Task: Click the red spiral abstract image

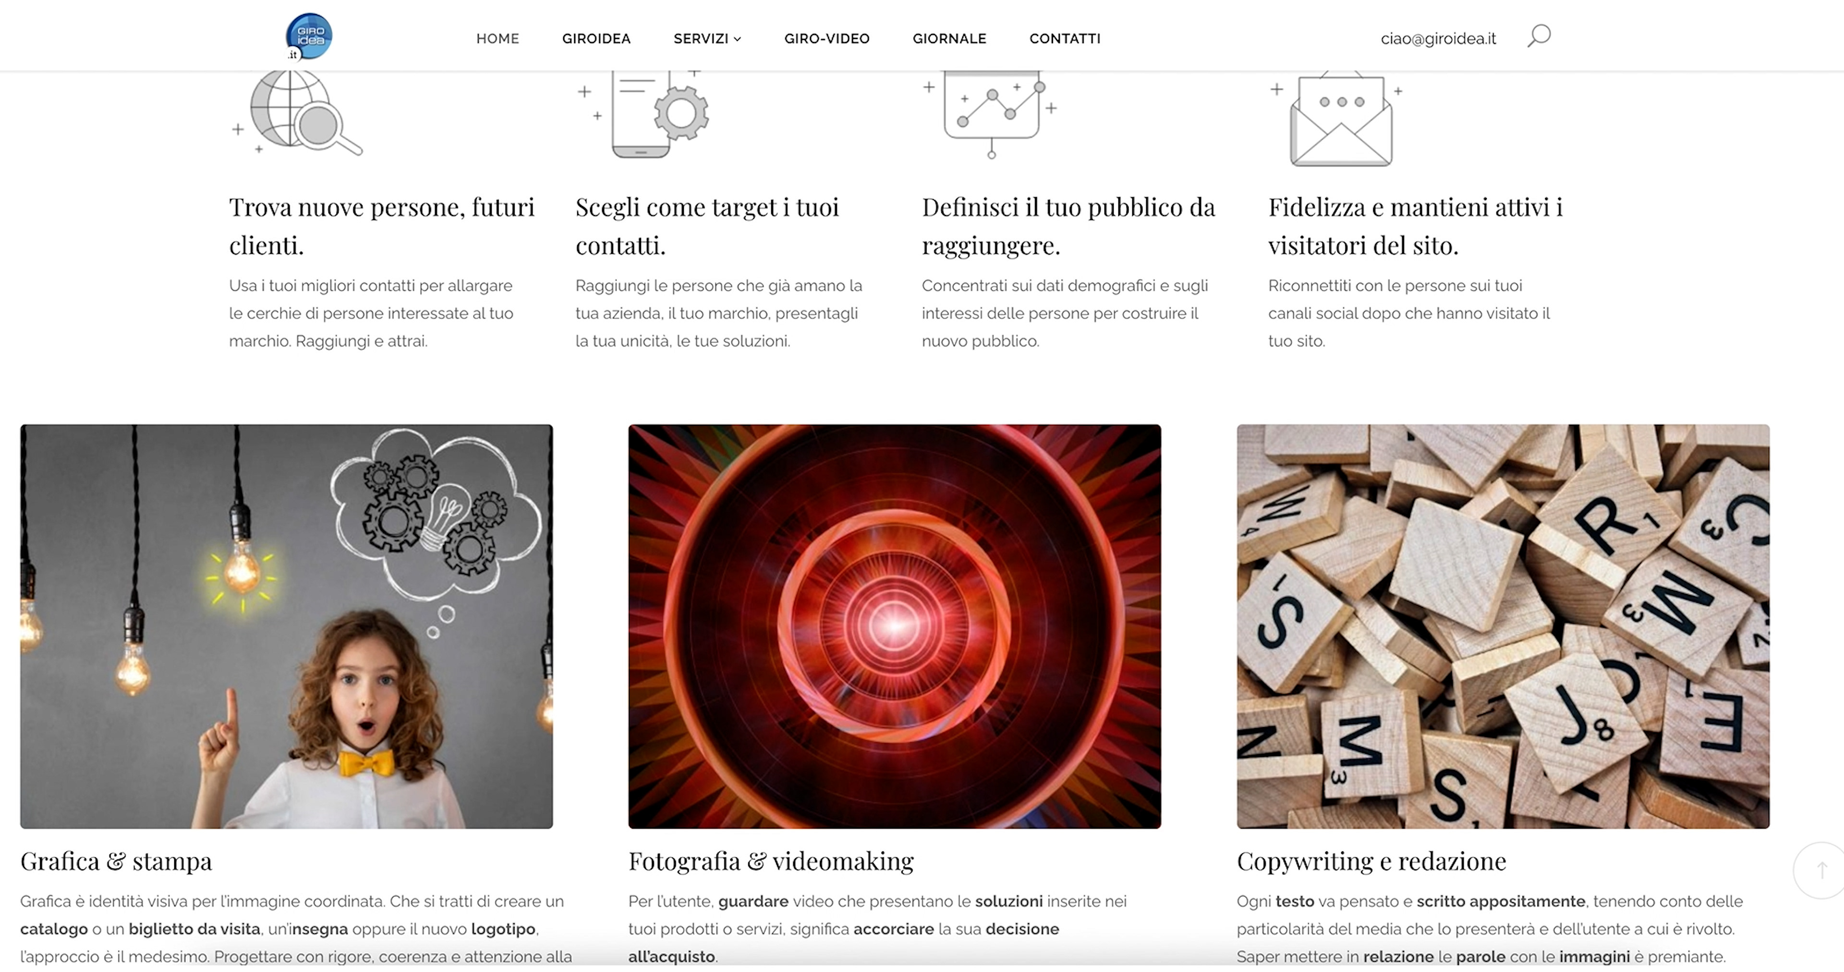Action: (895, 626)
